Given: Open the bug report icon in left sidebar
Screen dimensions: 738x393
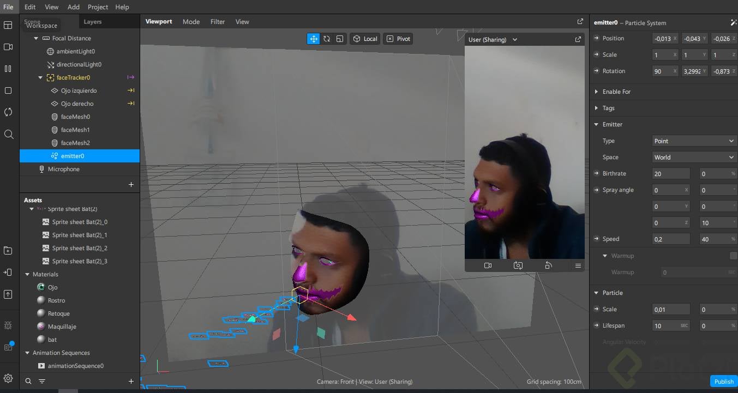Looking at the screenshot, I should click(8, 325).
